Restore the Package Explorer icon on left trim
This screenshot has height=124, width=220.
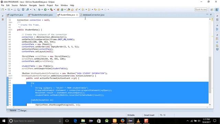point(3,20)
